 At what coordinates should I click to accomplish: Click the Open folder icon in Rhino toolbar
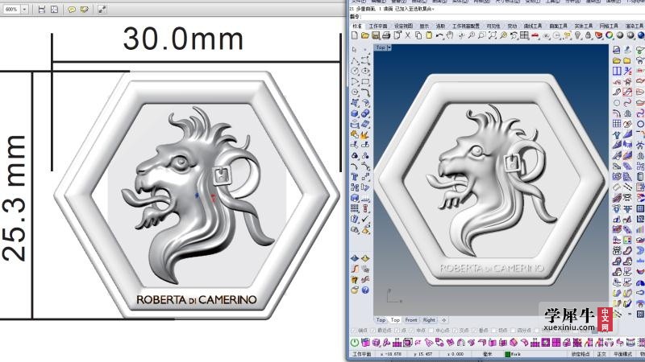[x=365, y=35]
